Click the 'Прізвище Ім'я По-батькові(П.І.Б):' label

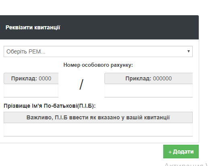pos(50,106)
